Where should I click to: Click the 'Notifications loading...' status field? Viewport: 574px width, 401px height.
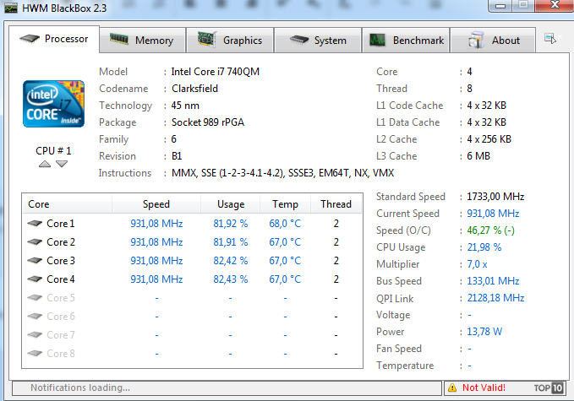coord(227,387)
